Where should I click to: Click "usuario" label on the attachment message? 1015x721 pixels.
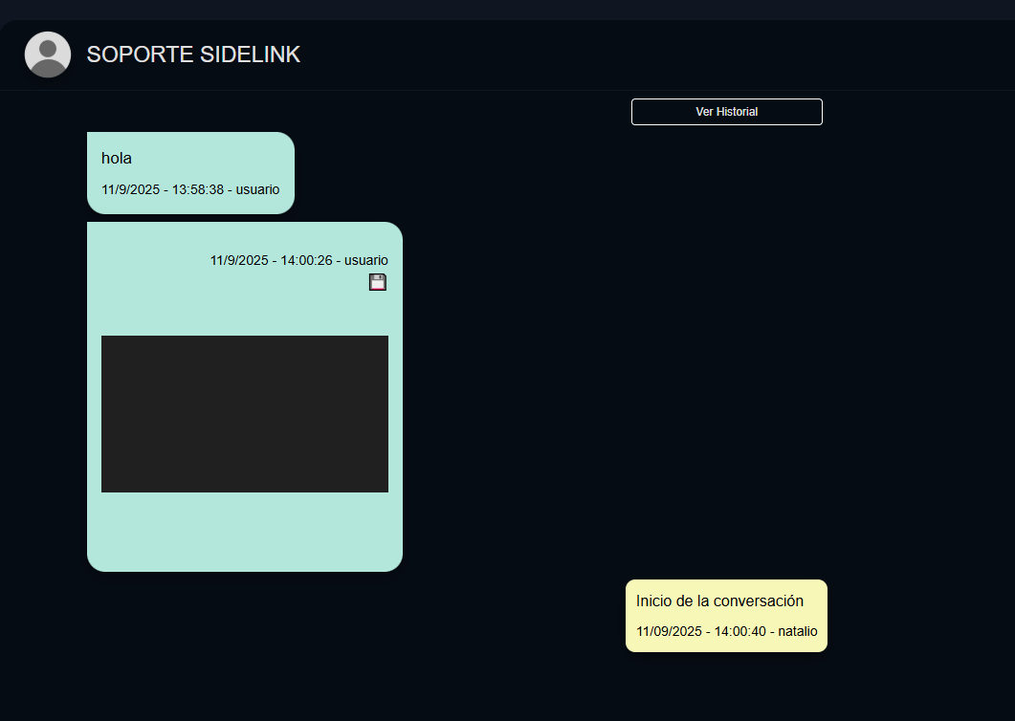[366, 260]
